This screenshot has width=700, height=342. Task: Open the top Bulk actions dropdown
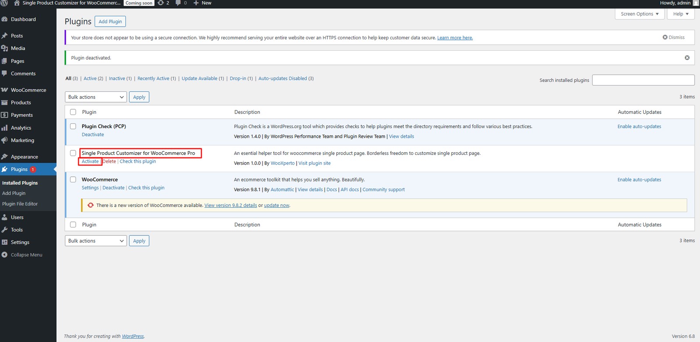click(x=96, y=97)
